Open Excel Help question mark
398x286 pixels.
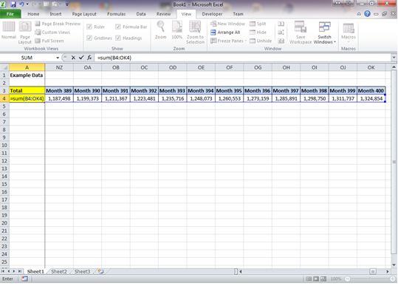point(367,14)
